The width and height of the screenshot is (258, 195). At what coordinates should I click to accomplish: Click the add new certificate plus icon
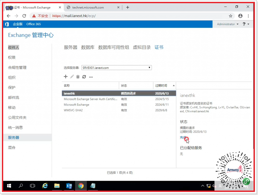(66, 77)
